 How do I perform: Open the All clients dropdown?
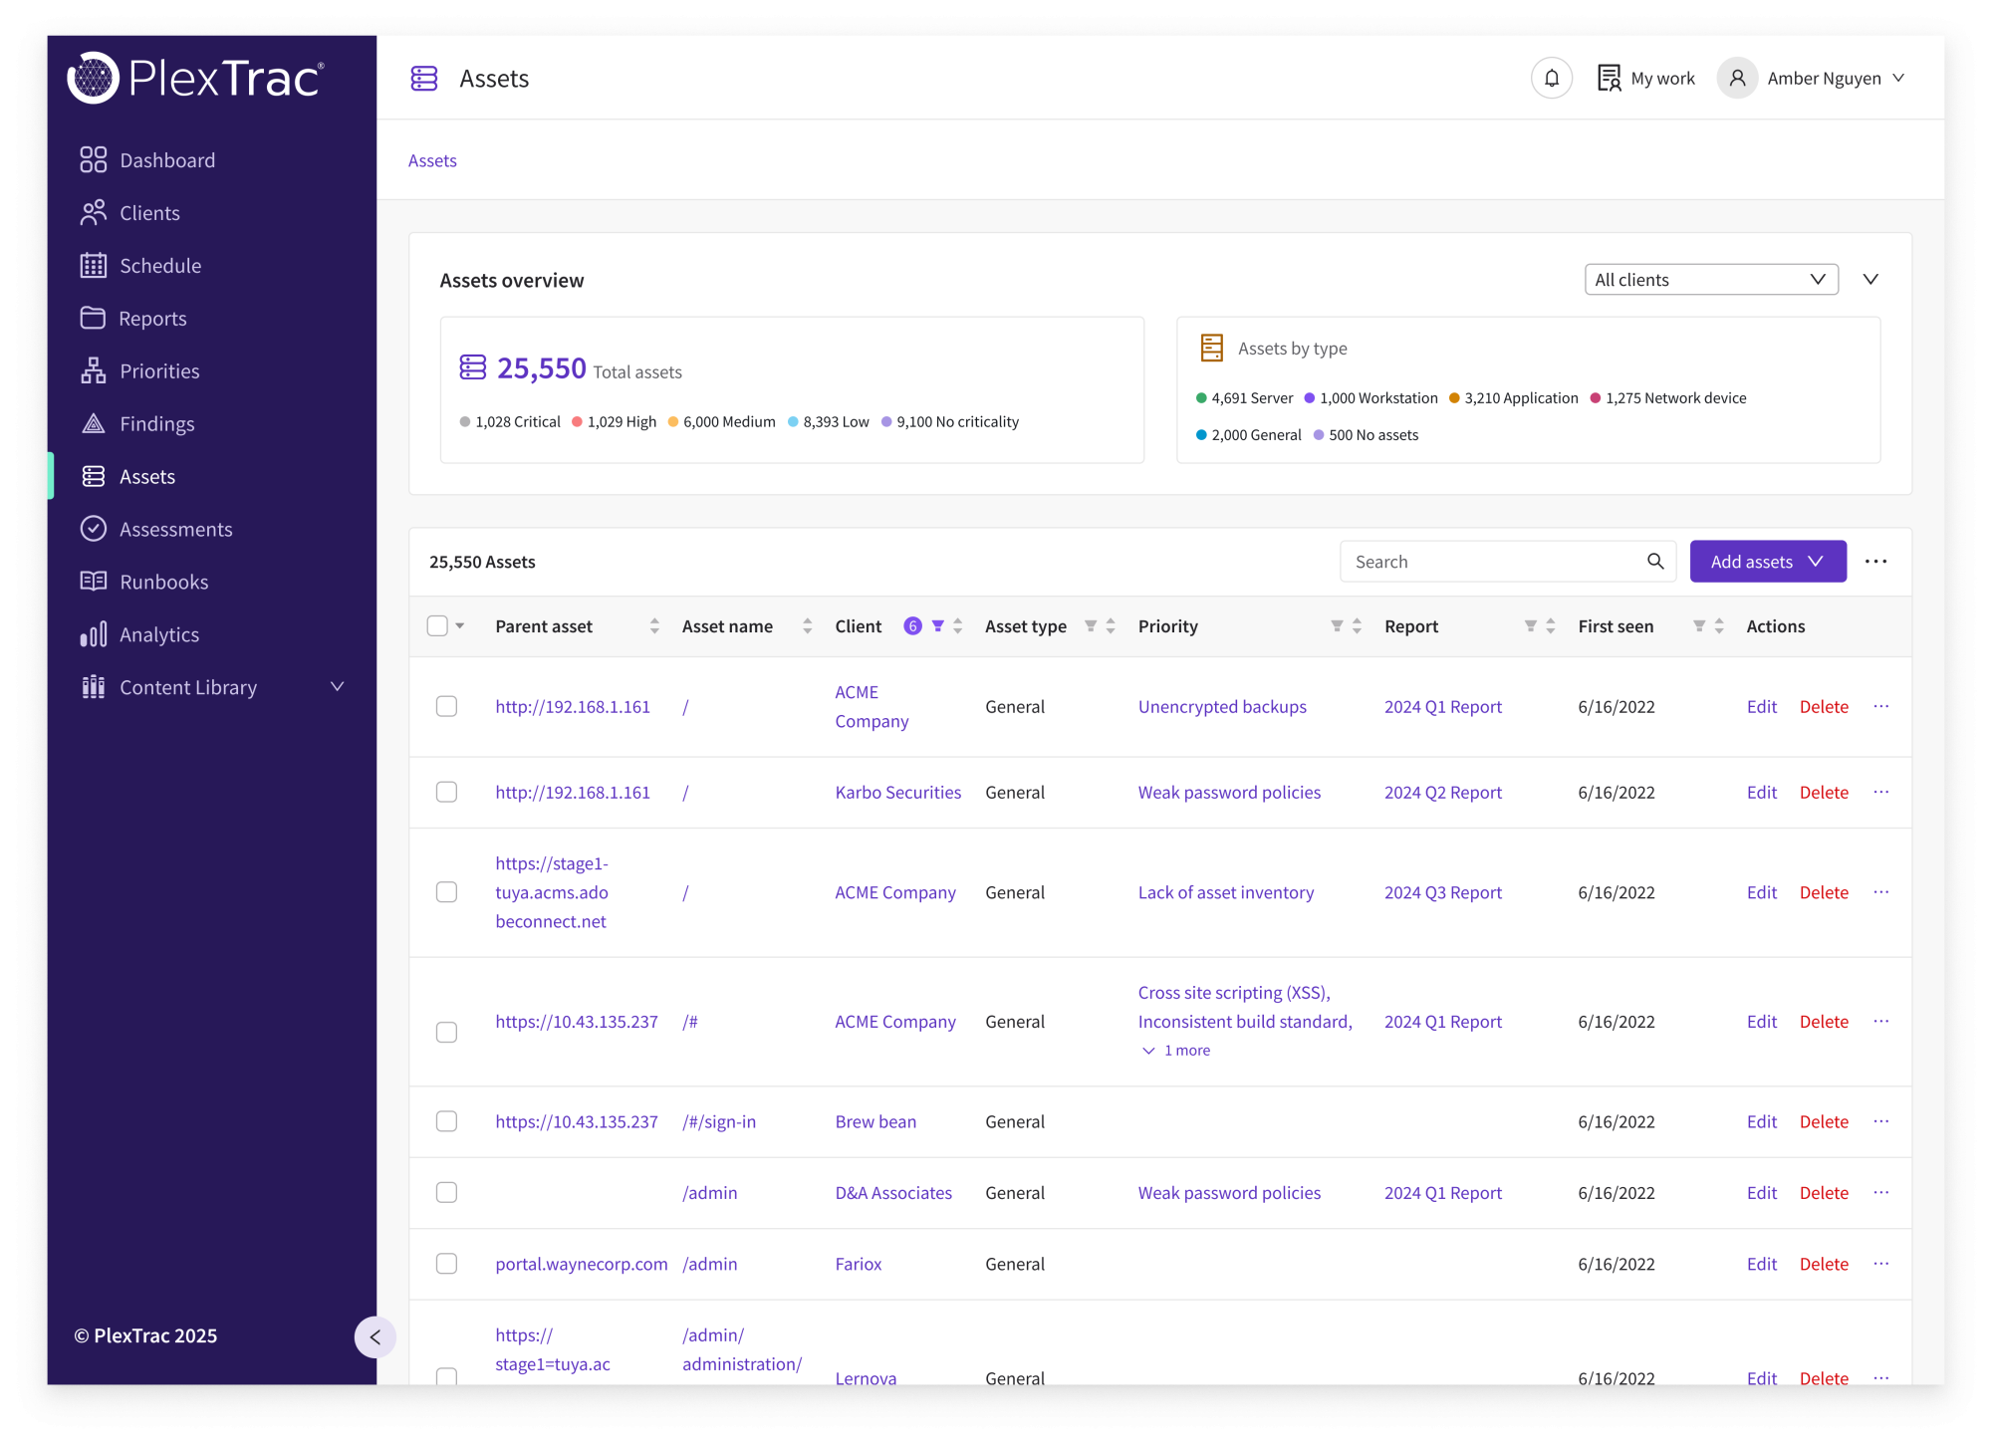1710,280
